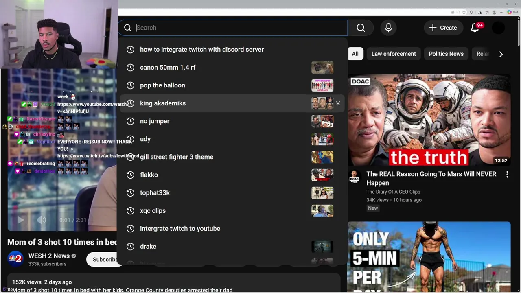521x293 pixels.
Task: Open more options for the Mars video
Action: tap(507, 175)
